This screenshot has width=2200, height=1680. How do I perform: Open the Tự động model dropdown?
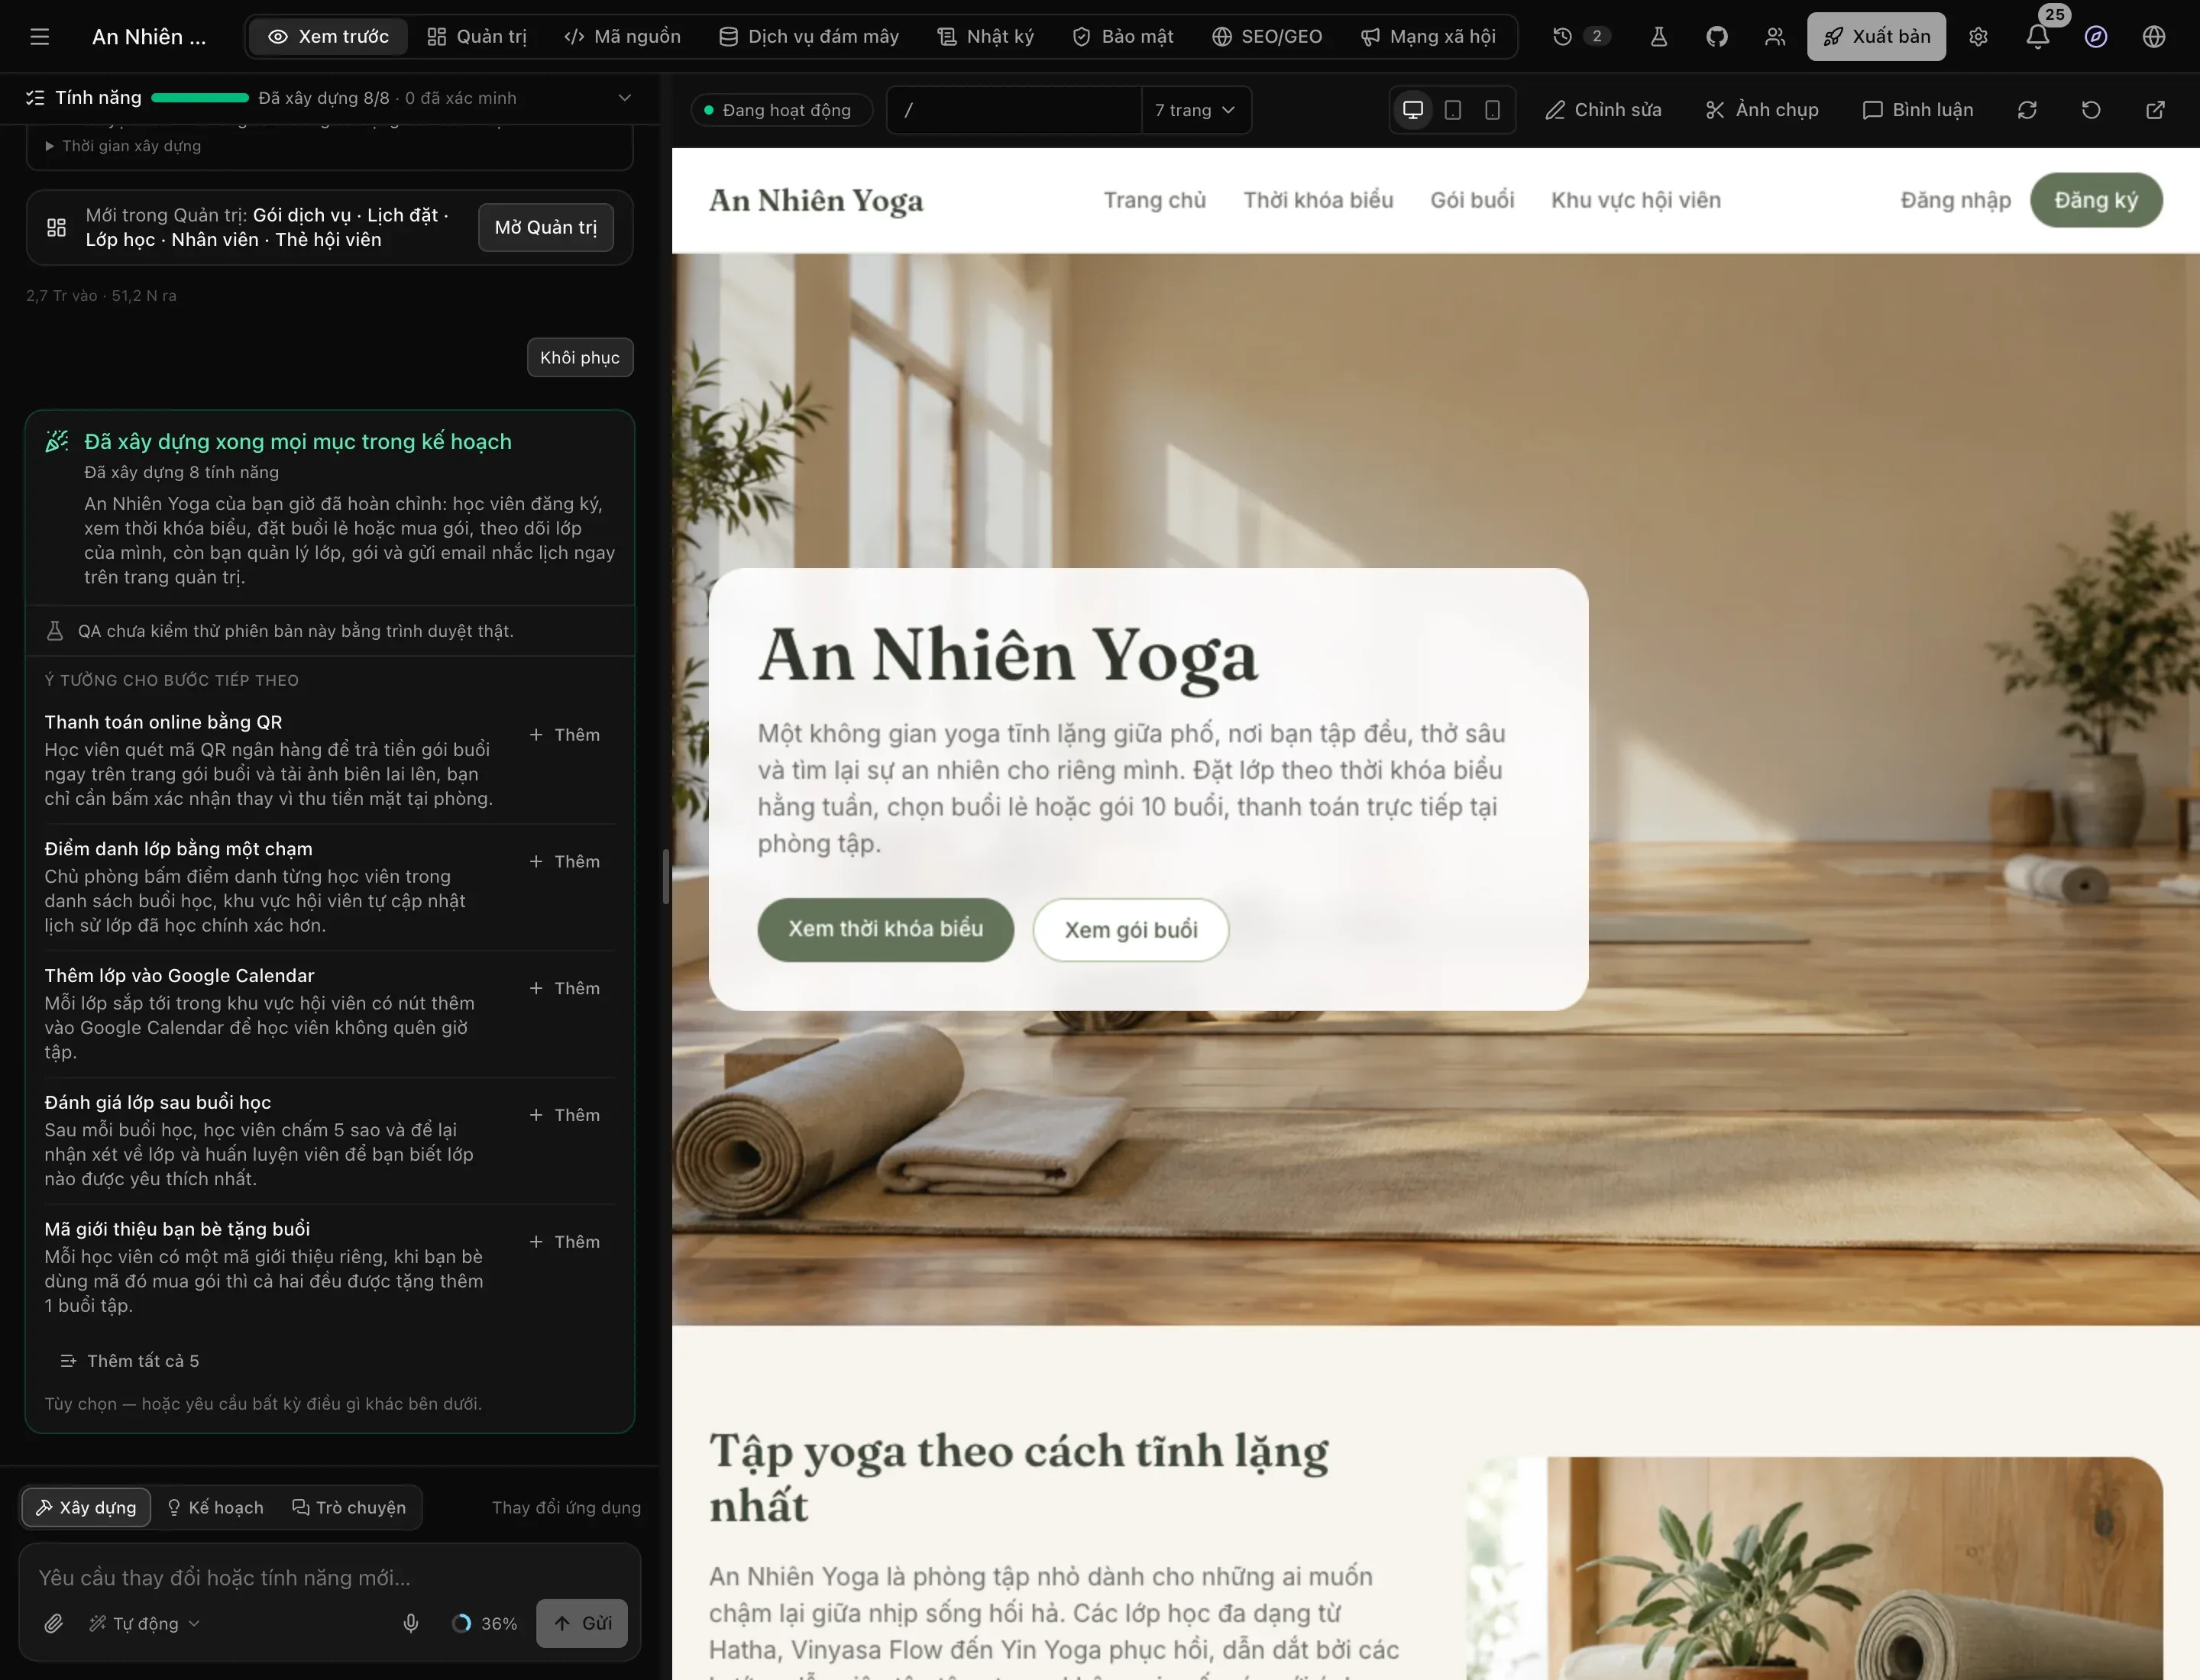pyautogui.click(x=145, y=1623)
